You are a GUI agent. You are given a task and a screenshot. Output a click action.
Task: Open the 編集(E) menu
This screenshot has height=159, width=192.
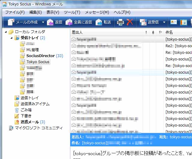pyautogui.click(x=35, y=12)
